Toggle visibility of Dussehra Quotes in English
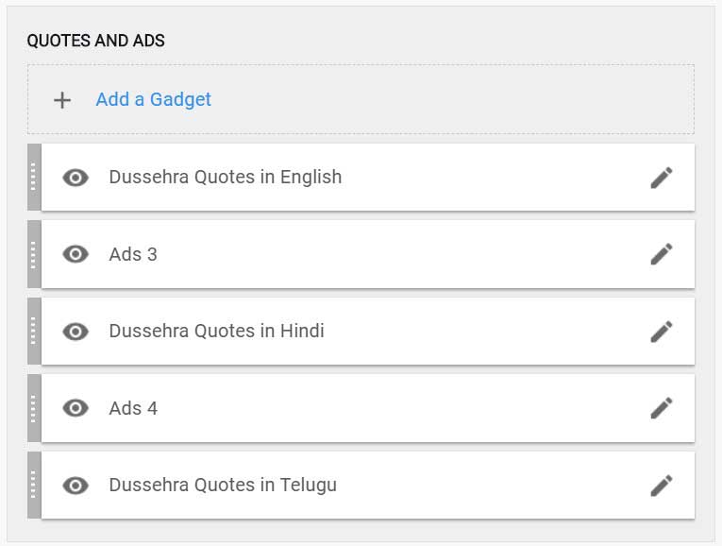Viewport: 722px width, 546px height. click(x=76, y=178)
